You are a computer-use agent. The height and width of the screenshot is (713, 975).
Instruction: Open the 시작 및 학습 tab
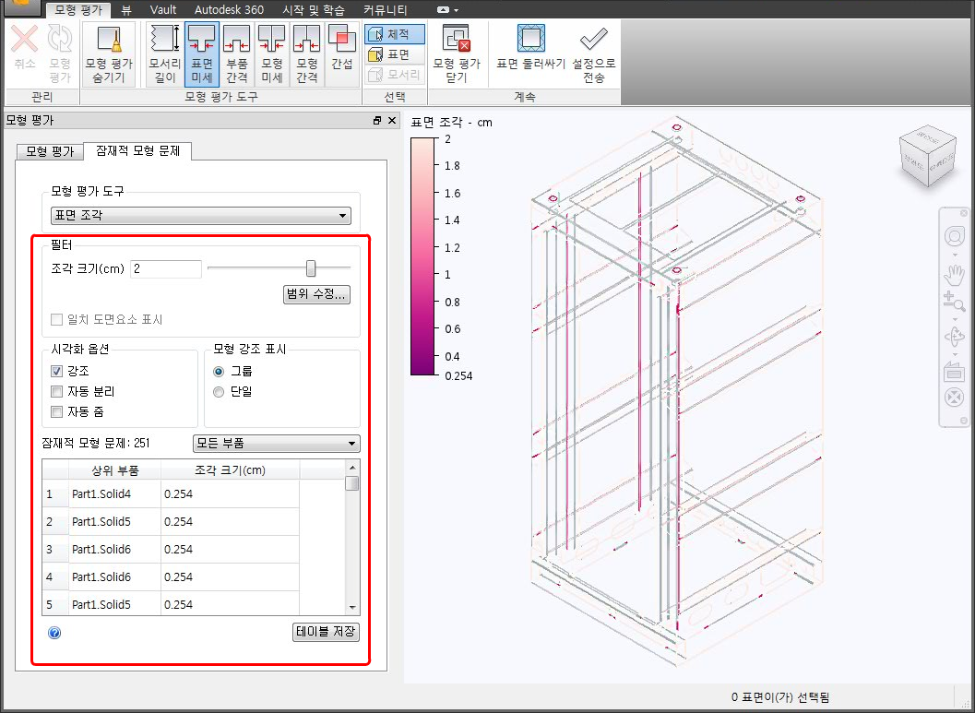tap(314, 10)
